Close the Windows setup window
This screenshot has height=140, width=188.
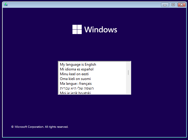pyautogui.click(x=181, y=5)
